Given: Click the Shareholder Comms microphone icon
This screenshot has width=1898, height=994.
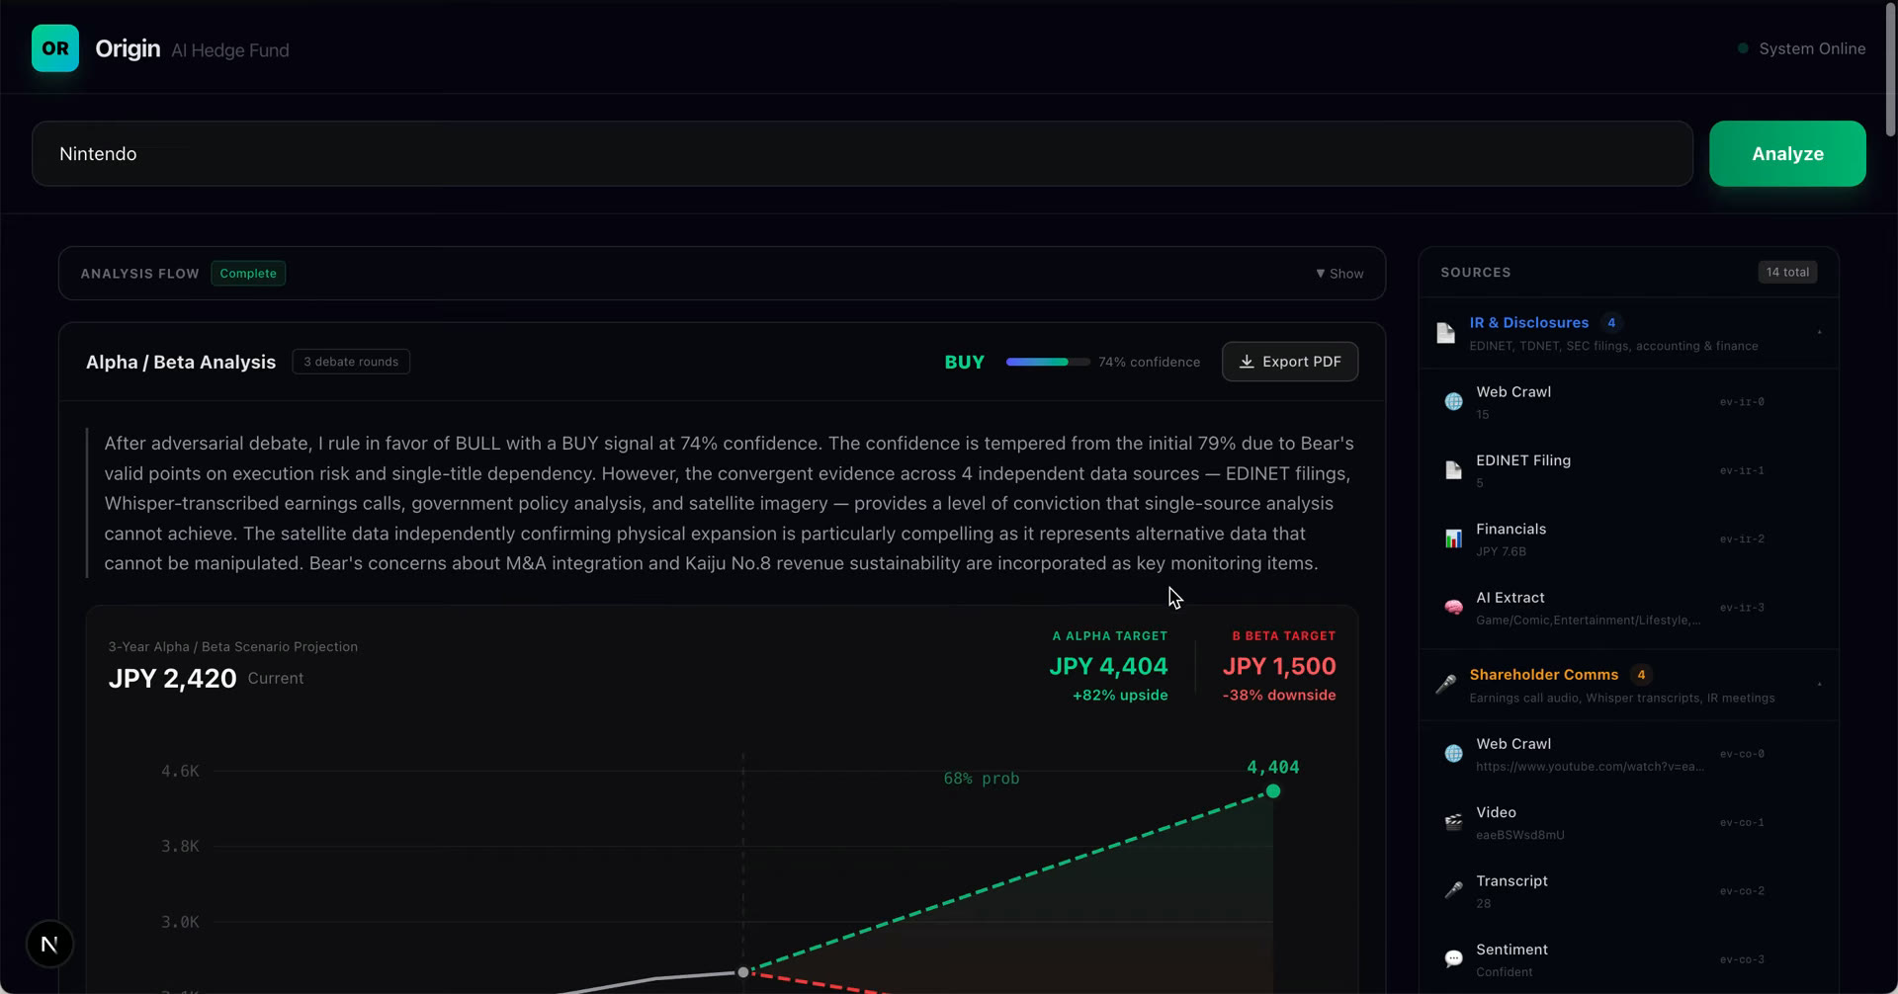Looking at the screenshot, I should point(1445,685).
